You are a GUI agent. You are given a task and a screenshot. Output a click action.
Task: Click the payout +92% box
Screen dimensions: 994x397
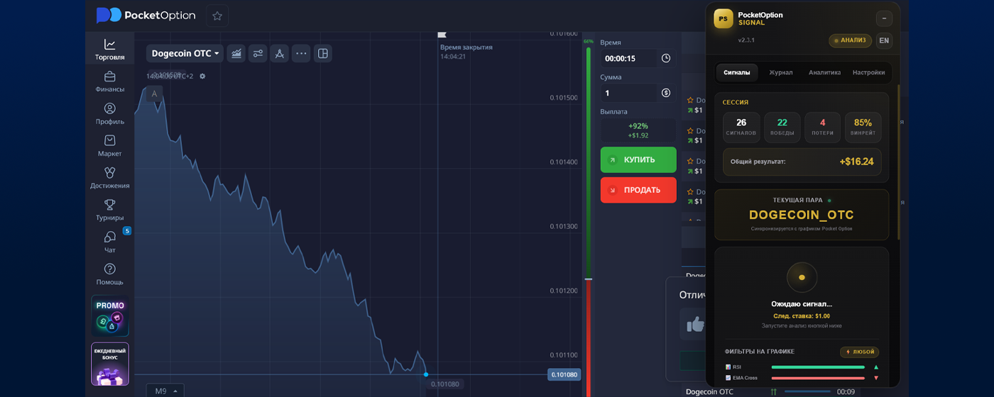point(638,130)
